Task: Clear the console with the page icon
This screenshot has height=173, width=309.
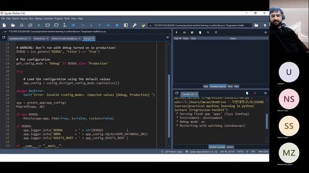Action: click(x=247, y=93)
